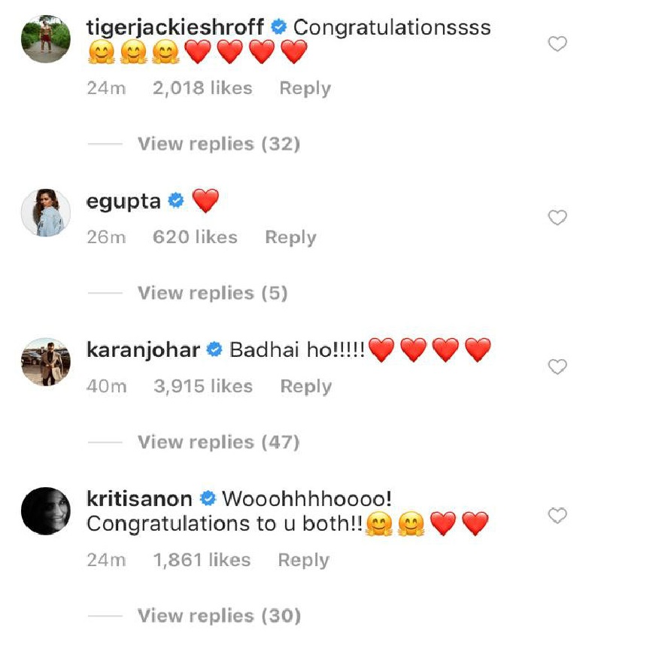Expand View replies (47)
Viewport: 668px width, 664px height.
(219, 442)
